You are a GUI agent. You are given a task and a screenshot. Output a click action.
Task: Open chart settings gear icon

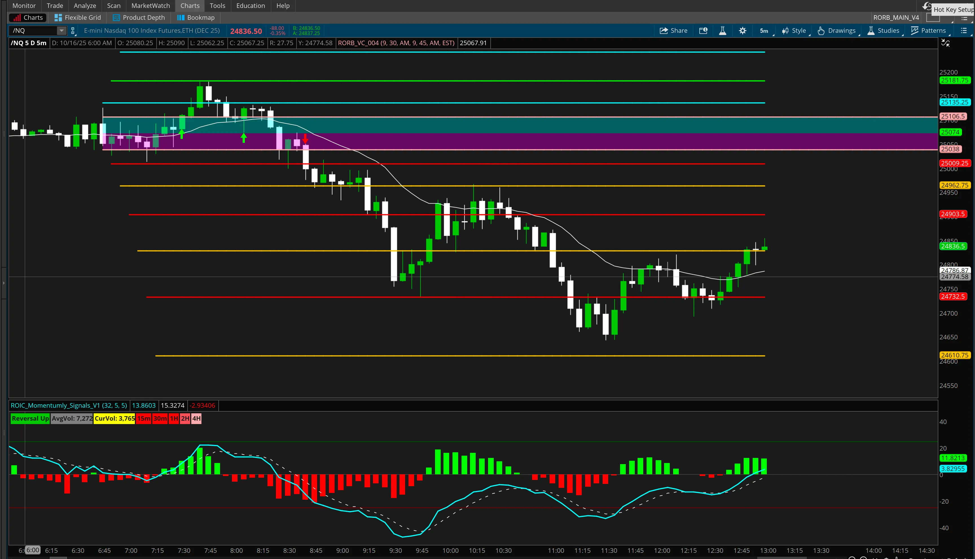point(743,31)
